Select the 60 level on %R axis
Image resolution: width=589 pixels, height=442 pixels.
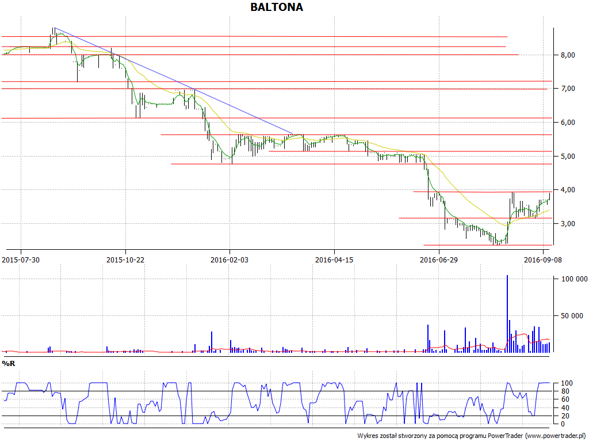565,399
